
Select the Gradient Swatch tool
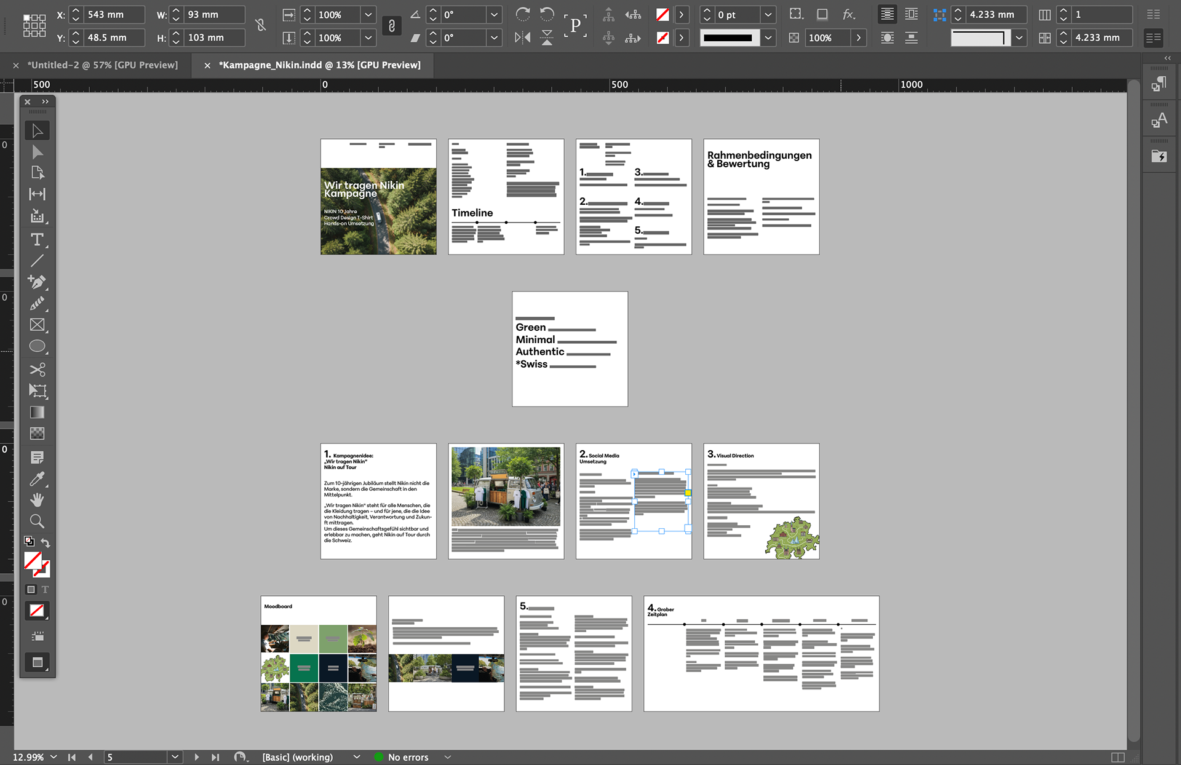pyautogui.click(x=37, y=412)
